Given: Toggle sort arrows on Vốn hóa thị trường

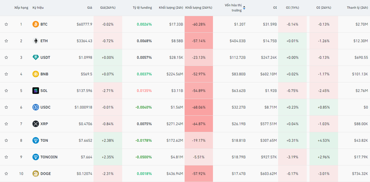Looking at the screenshot, I should pos(244,8).
